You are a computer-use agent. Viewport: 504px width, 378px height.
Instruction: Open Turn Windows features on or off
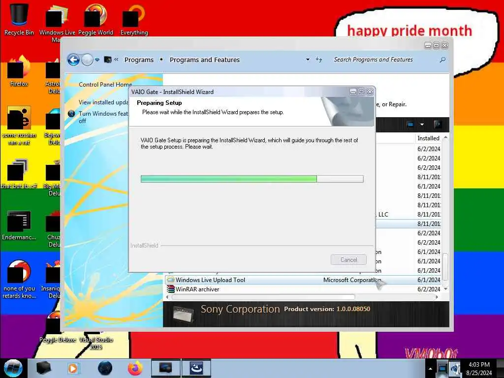point(103,117)
